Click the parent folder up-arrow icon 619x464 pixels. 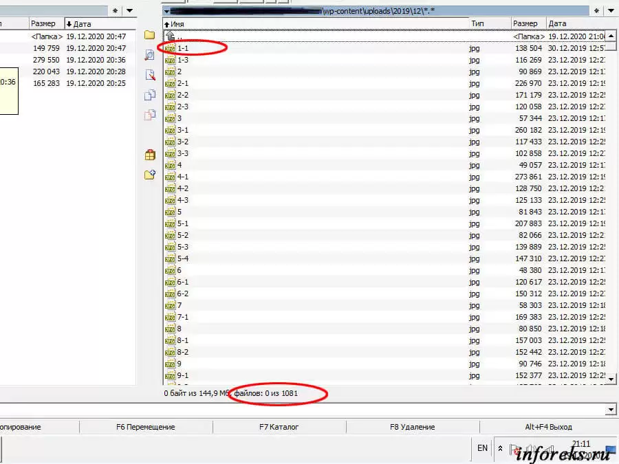pyautogui.click(x=170, y=36)
